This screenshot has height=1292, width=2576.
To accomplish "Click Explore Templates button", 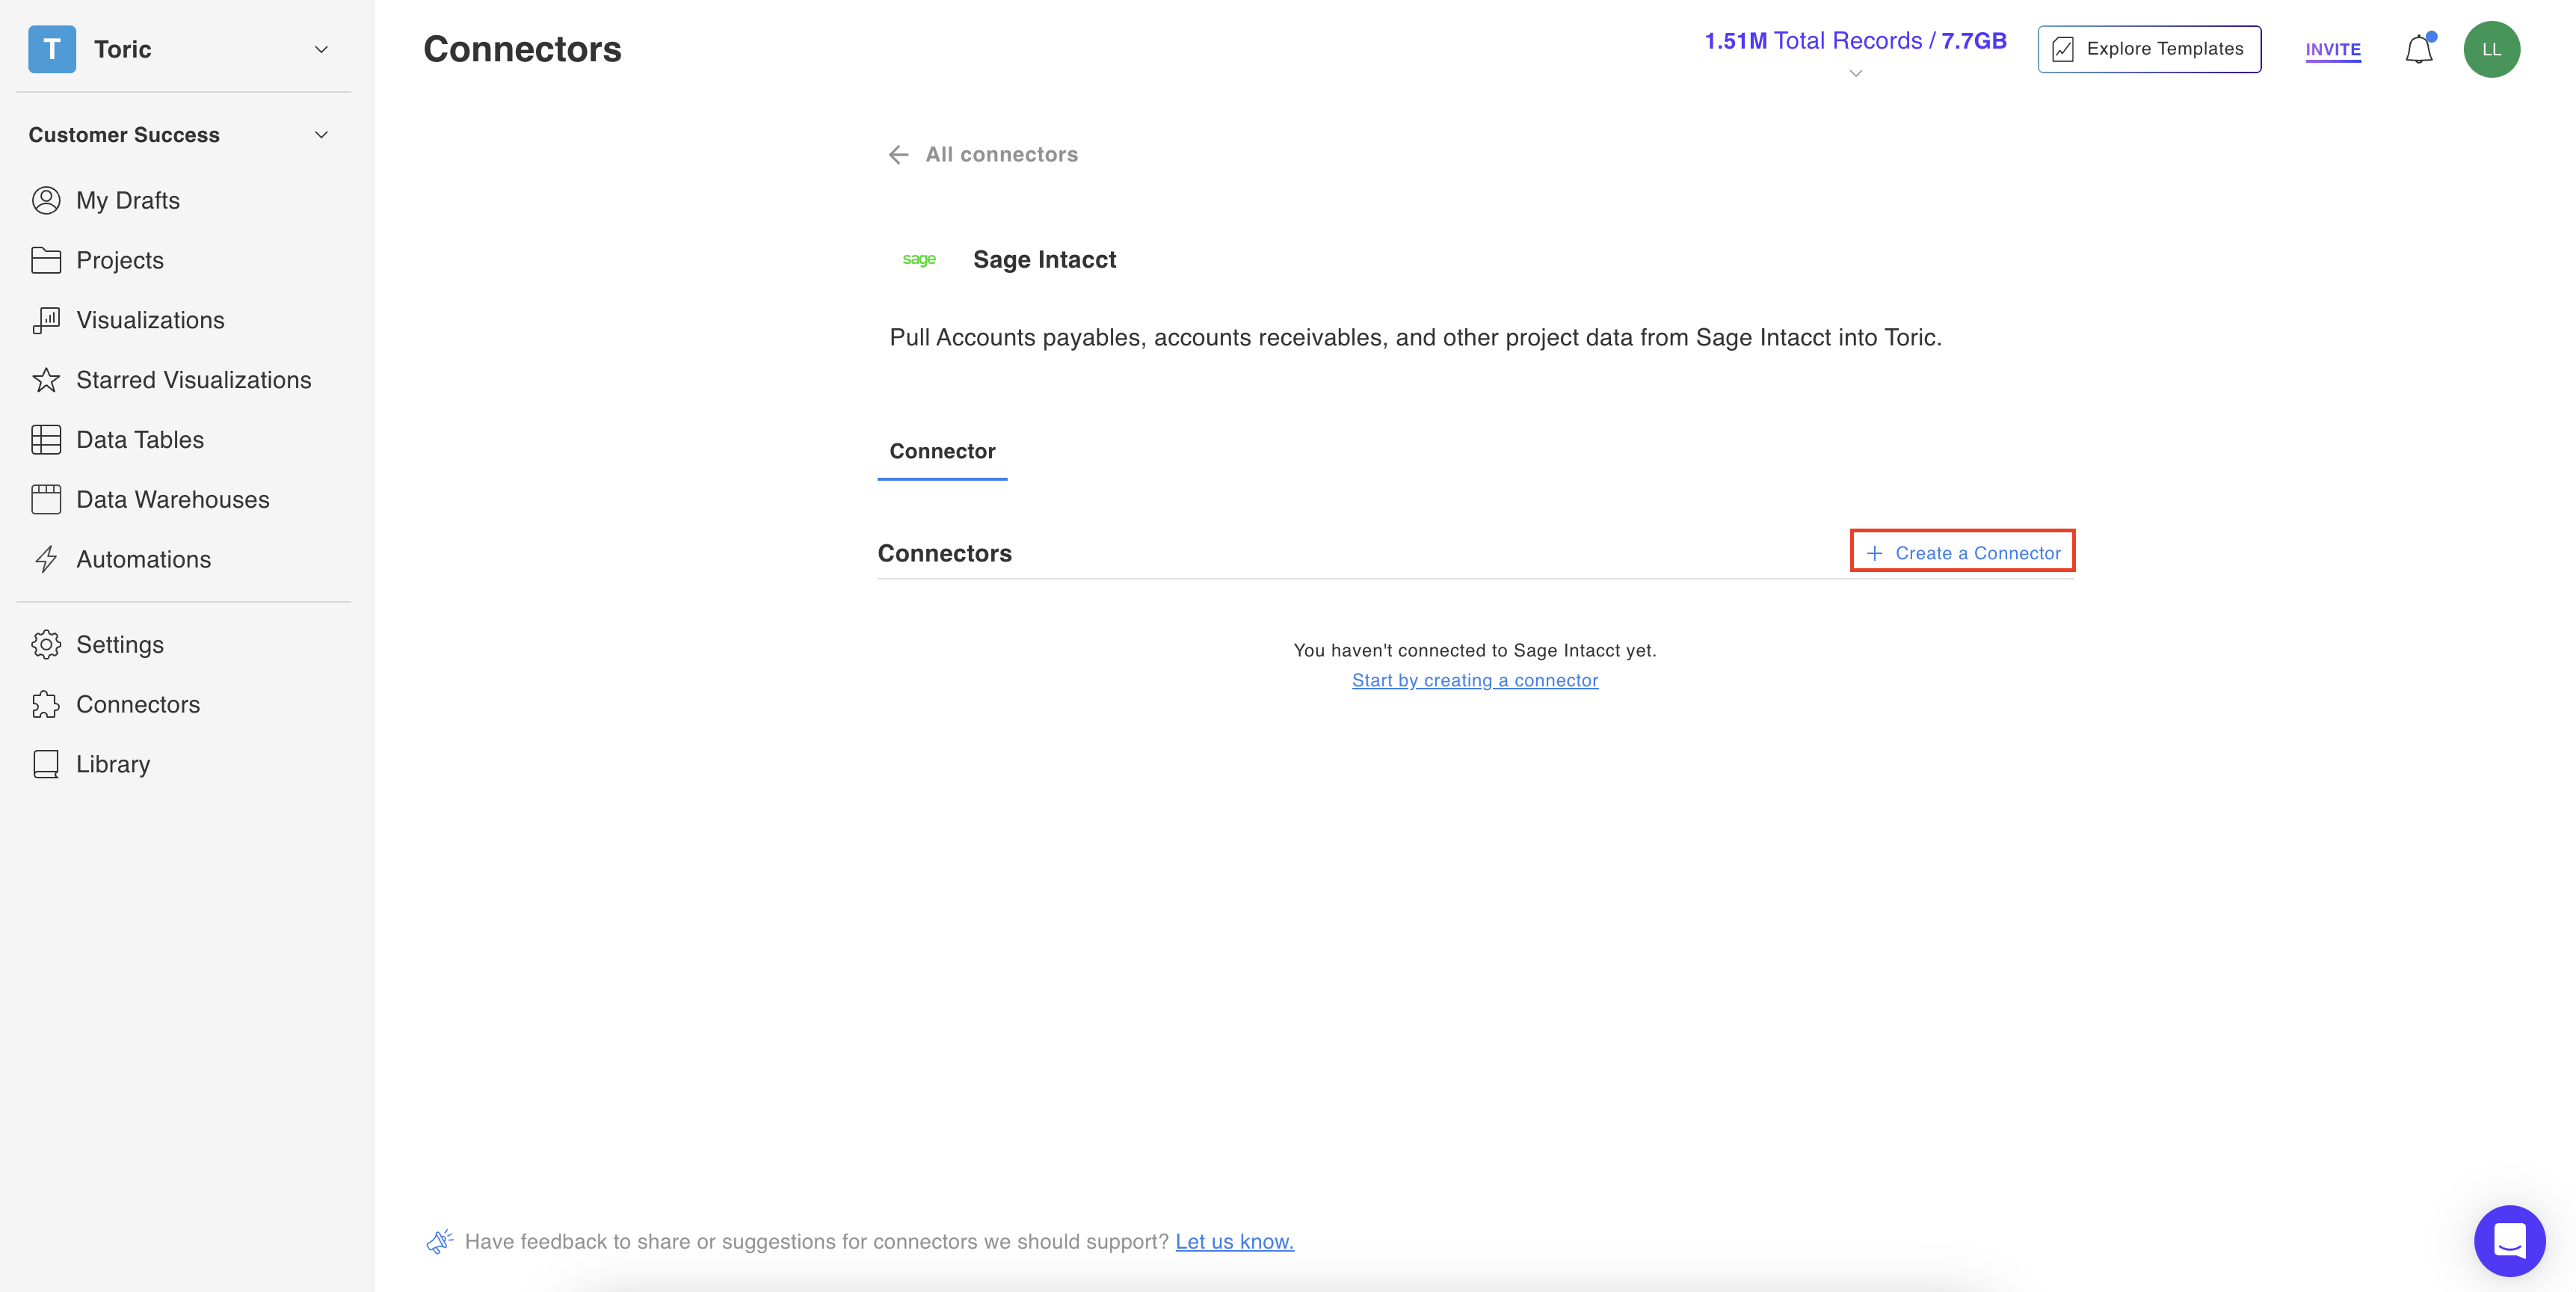I will click(x=2149, y=49).
